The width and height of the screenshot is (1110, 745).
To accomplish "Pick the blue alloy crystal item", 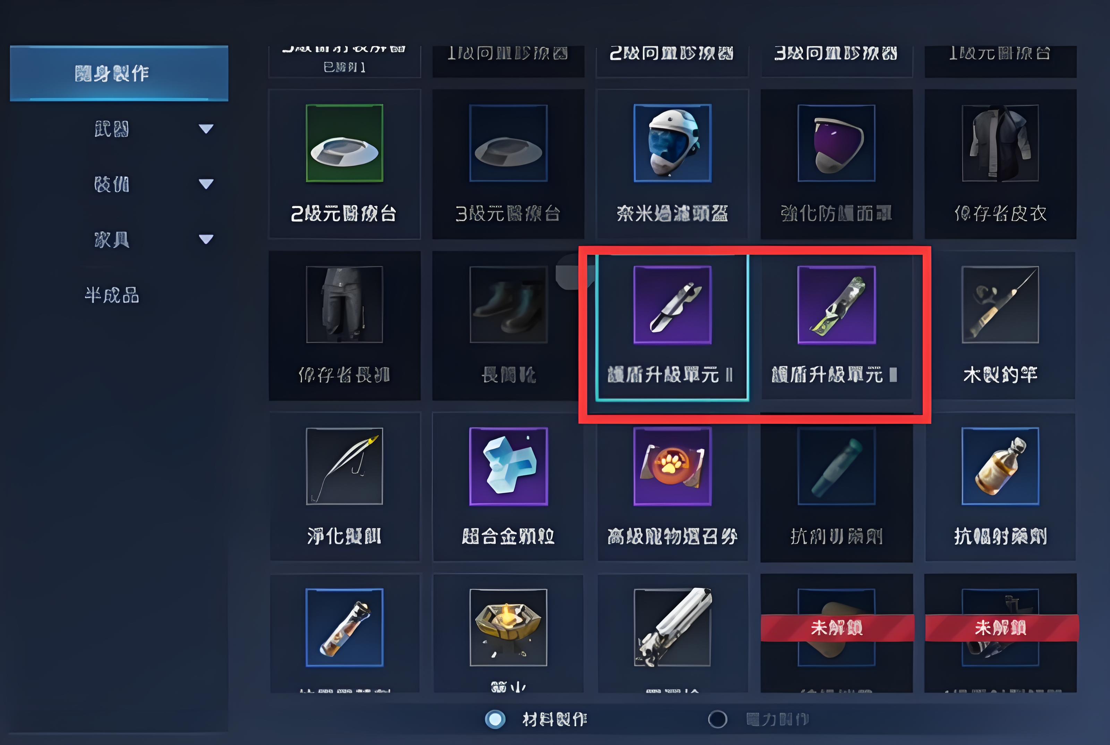I will [x=509, y=487].
